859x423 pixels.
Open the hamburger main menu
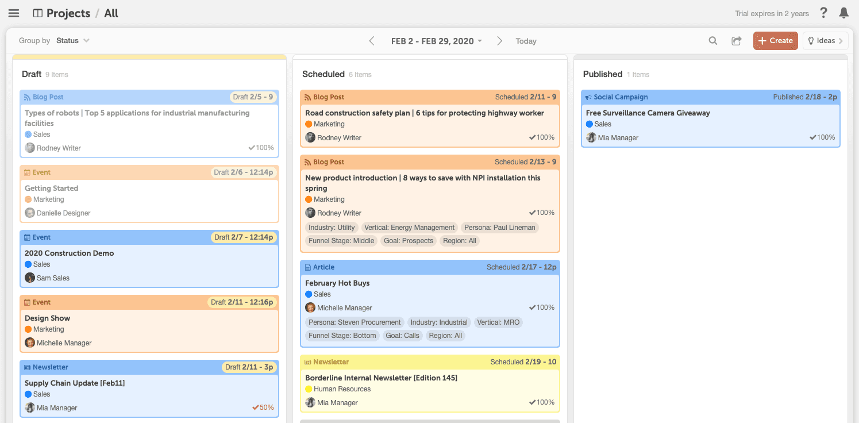click(14, 13)
